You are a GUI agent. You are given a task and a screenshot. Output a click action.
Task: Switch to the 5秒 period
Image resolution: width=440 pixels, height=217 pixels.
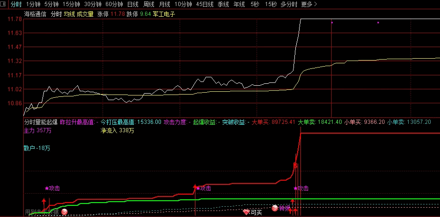coord(255,4)
